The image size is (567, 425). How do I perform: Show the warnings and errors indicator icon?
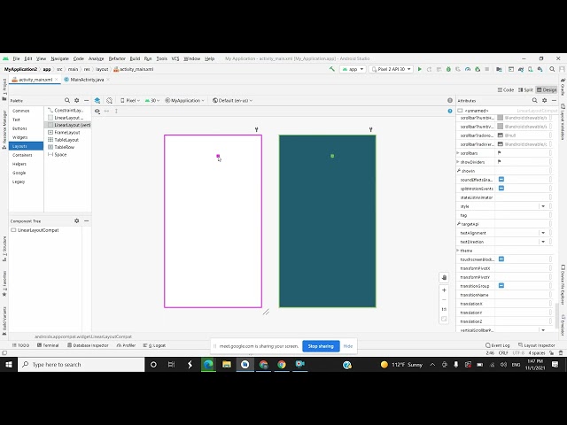[x=450, y=100]
